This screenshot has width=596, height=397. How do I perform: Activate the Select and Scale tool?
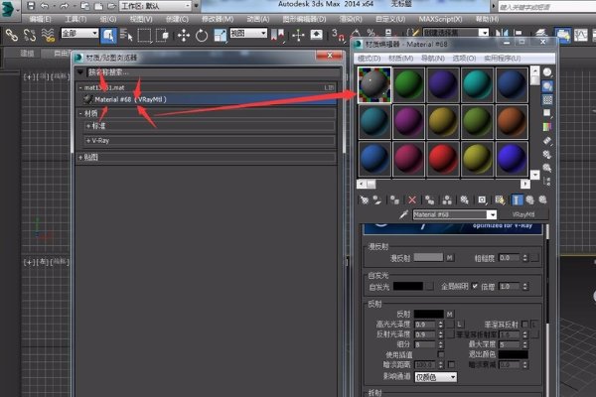coord(220,36)
